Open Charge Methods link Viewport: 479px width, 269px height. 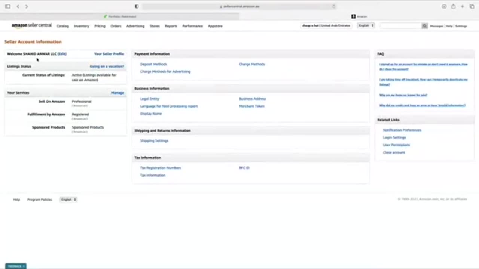tap(252, 64)
